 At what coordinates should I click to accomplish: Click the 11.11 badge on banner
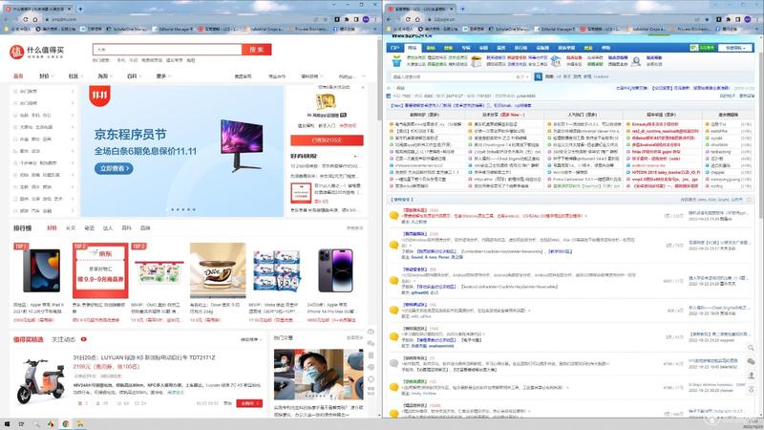click(100, 95)
